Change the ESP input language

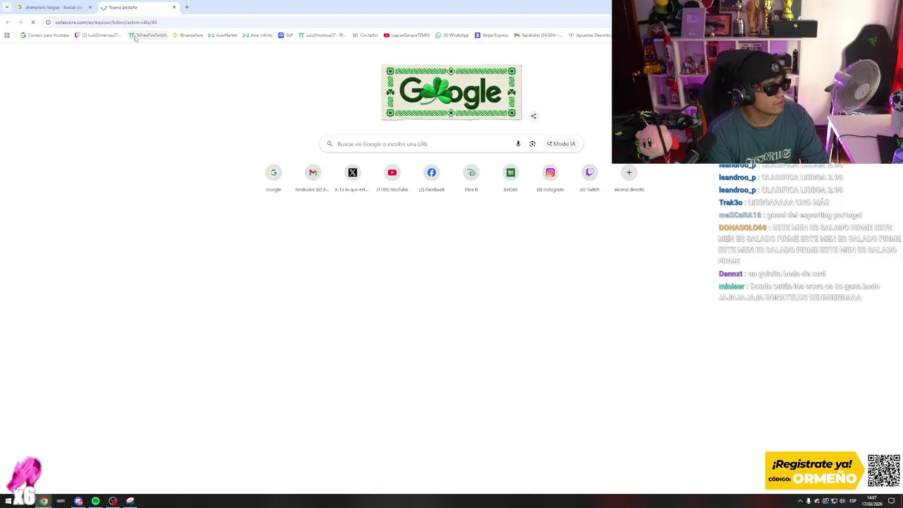(853, 501)
